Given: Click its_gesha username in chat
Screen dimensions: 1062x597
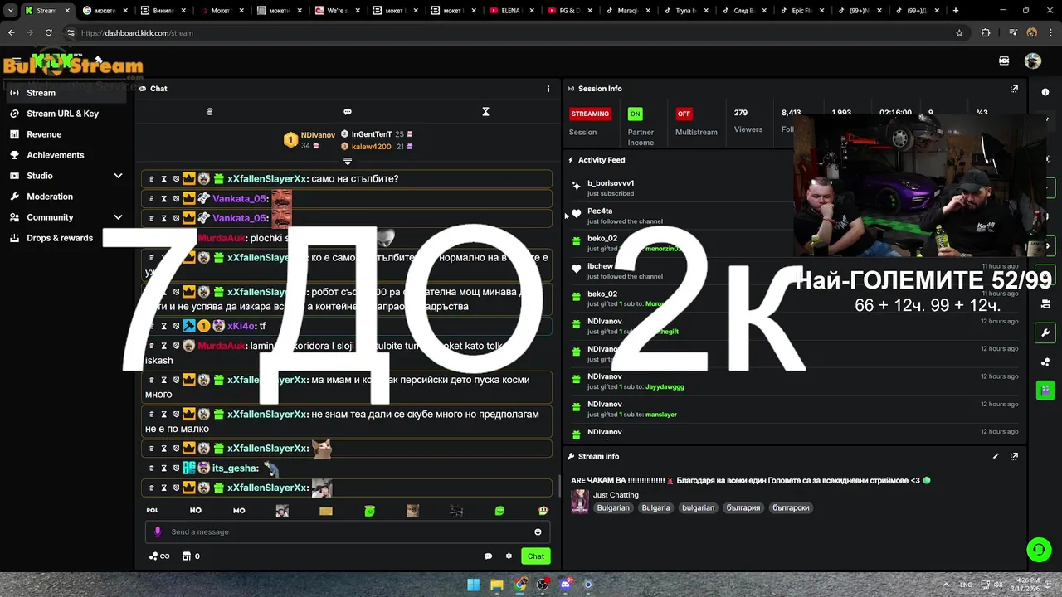Looking at the screenshot, I should (x=236, y=468).
